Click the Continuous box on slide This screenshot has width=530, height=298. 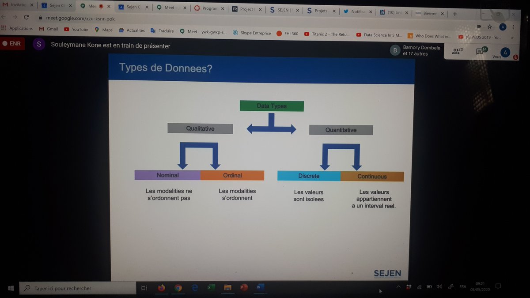click(372, 176)
